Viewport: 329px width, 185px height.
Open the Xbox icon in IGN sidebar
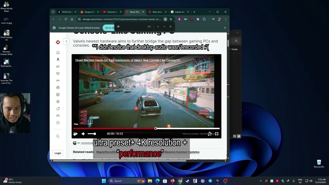click(x=58, y=88)
